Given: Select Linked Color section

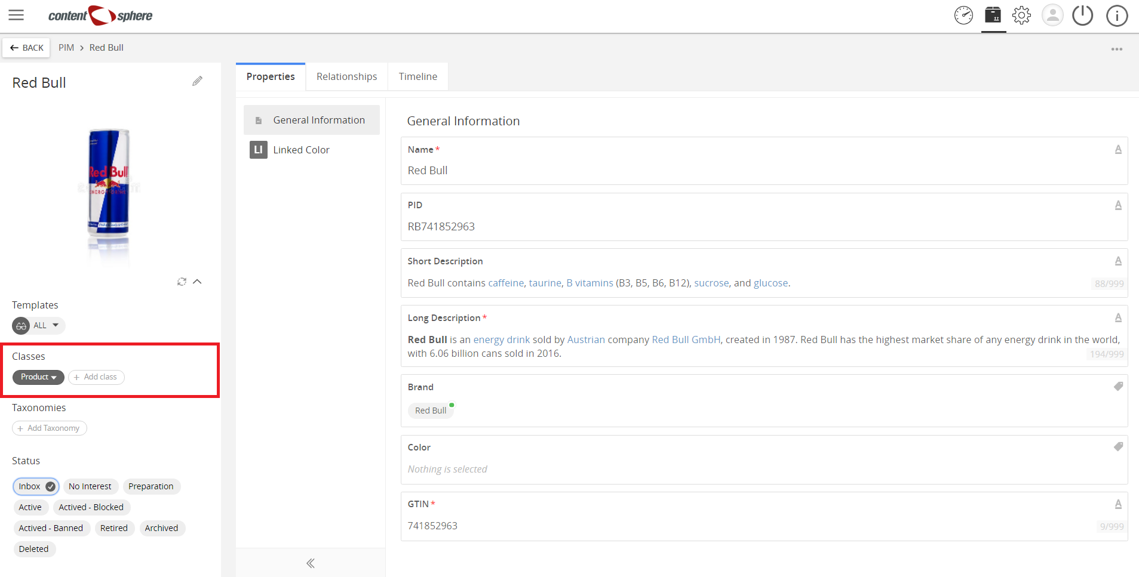Looking at the screenshot, I should tap(312, 150).
